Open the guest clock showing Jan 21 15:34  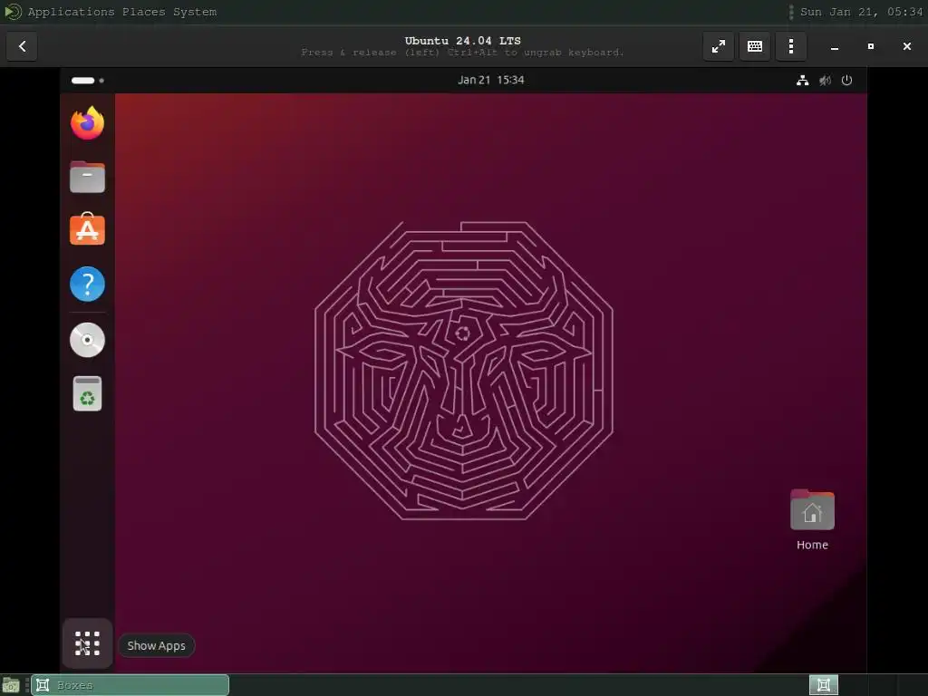pos(490,80)
